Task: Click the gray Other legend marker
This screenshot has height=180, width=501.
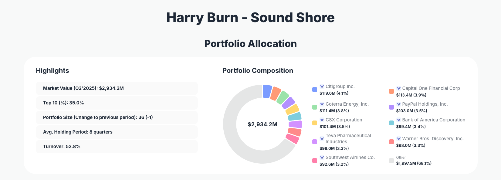Action: click(391, 160)
